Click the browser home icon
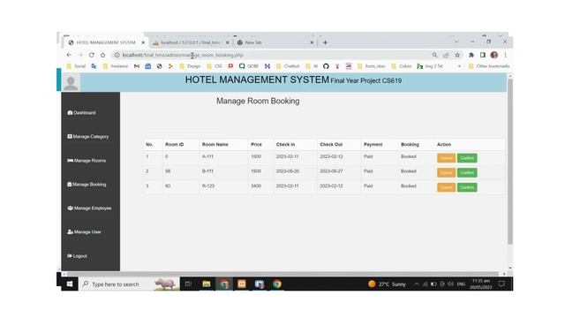 pyautogui.click(x=103, y=55)
